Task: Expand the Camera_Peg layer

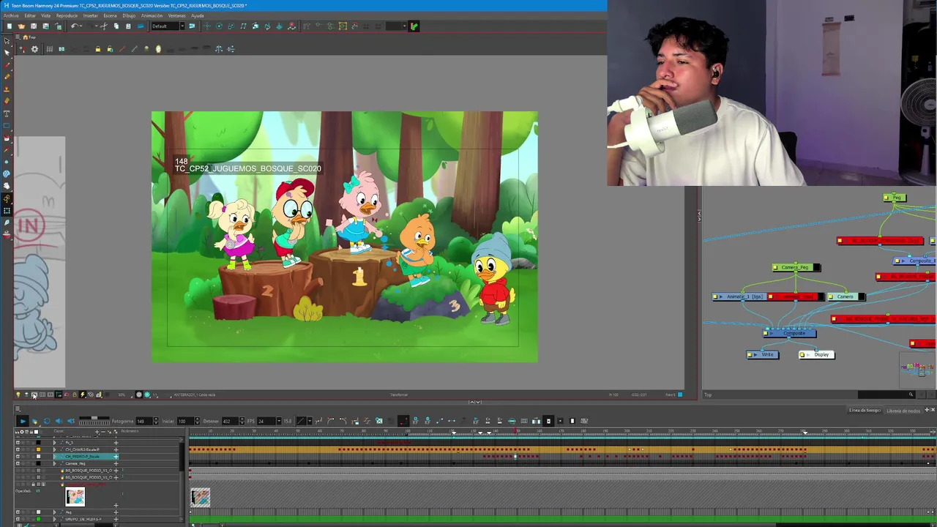Action: point(54,463)
